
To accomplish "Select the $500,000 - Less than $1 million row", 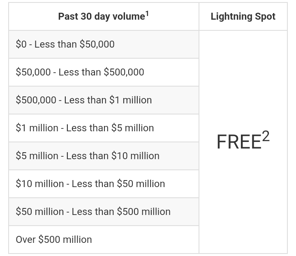I will pyautogui.click(x=104, y=100).
